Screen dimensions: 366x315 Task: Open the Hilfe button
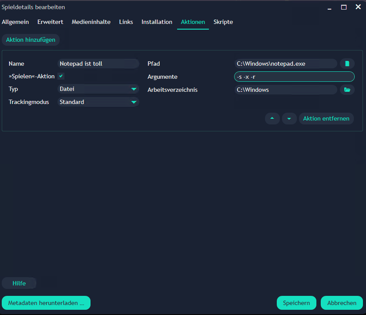tap(19, 283)
